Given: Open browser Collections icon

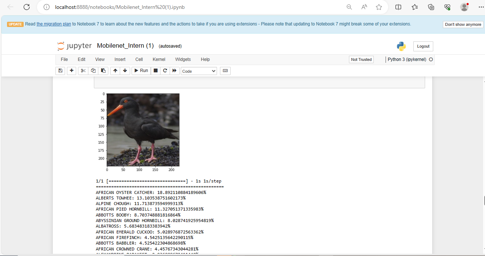Looking at the screenshot, I should click(431, 7).
